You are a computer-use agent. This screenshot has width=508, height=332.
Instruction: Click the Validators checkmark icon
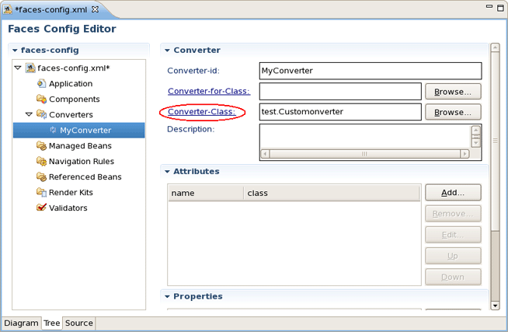pyautogui.click(x=41, y=208)
